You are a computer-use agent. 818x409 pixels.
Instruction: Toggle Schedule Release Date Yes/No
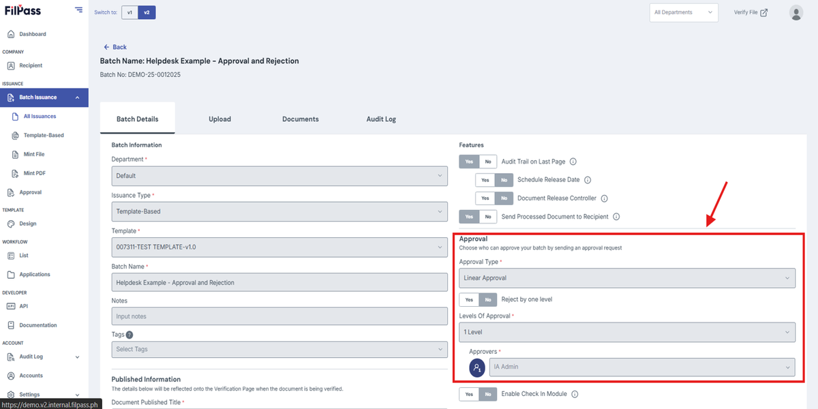(494, 180)
